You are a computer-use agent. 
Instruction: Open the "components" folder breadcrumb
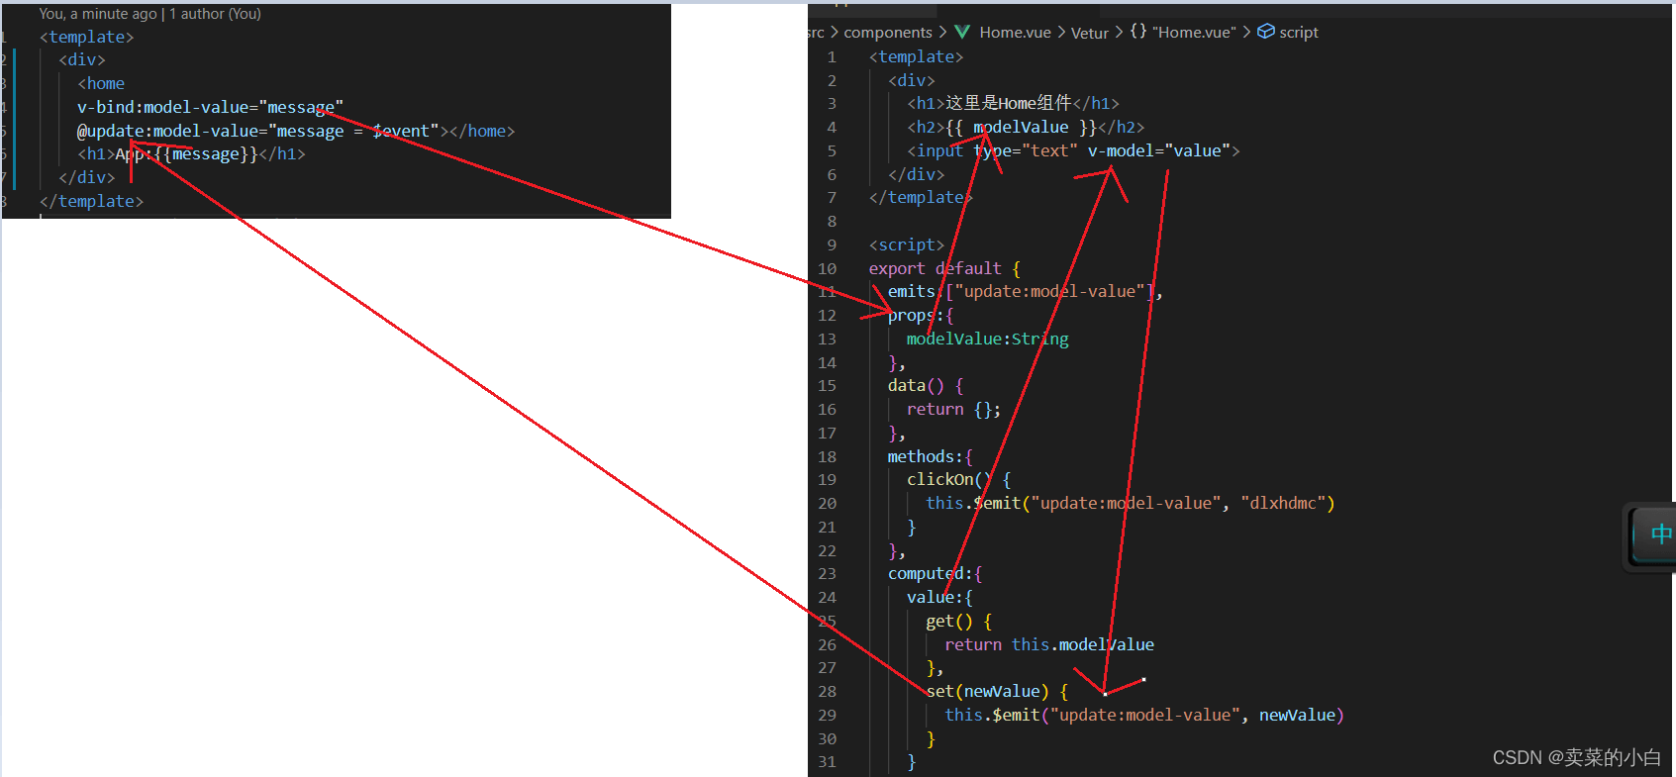pos(887,33)
